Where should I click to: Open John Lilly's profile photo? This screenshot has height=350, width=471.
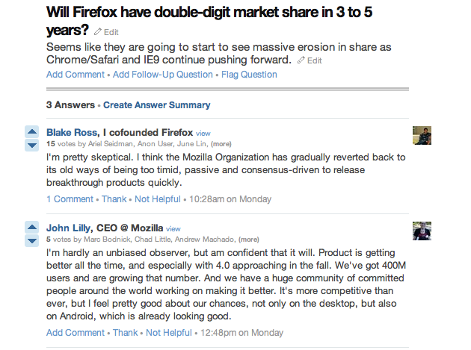pyautogui.click(x=422, y=231)
